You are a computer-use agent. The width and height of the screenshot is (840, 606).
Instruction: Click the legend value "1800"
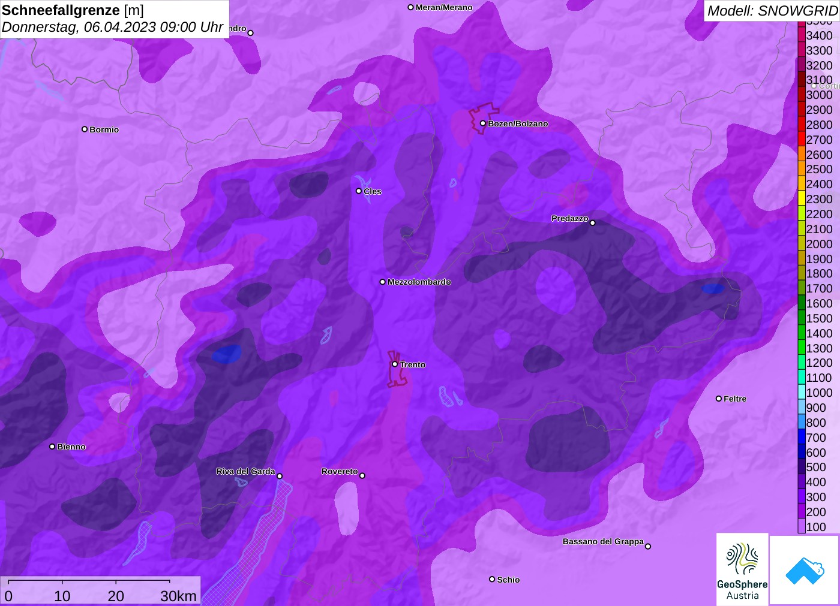tap(820, 273)
